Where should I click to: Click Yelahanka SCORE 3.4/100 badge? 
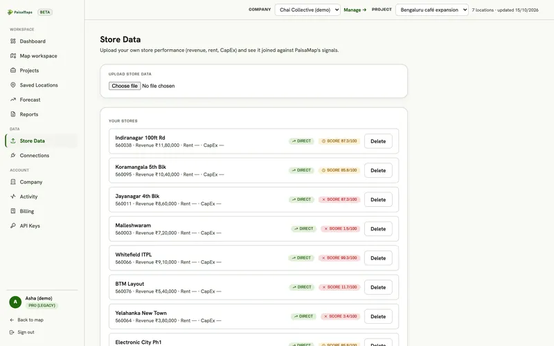point(340,316)
